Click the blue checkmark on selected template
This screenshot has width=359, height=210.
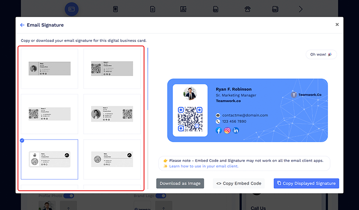tap(22, 140)
